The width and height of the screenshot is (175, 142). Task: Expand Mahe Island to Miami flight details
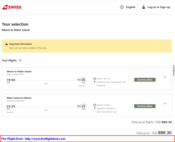click(x=165, y=104)
